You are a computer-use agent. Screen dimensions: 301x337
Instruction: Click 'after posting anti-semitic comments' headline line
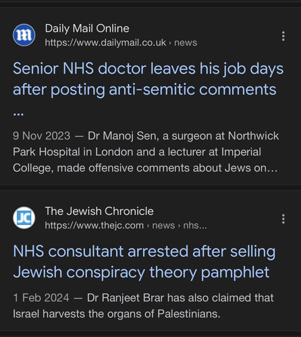pos(144,90)
